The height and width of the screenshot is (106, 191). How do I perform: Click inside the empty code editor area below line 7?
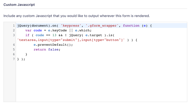(x=101, y=82)
